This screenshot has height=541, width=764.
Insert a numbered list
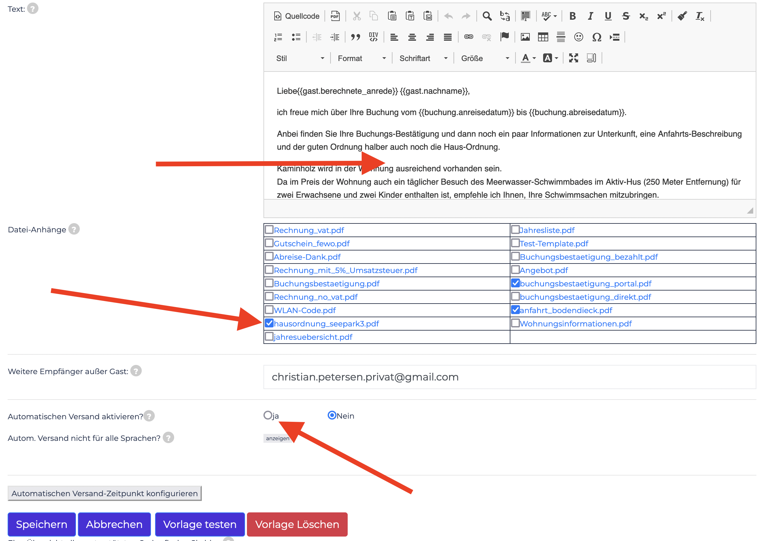278,37
